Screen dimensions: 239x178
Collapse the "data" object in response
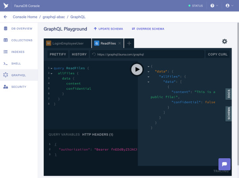[148, 72]
